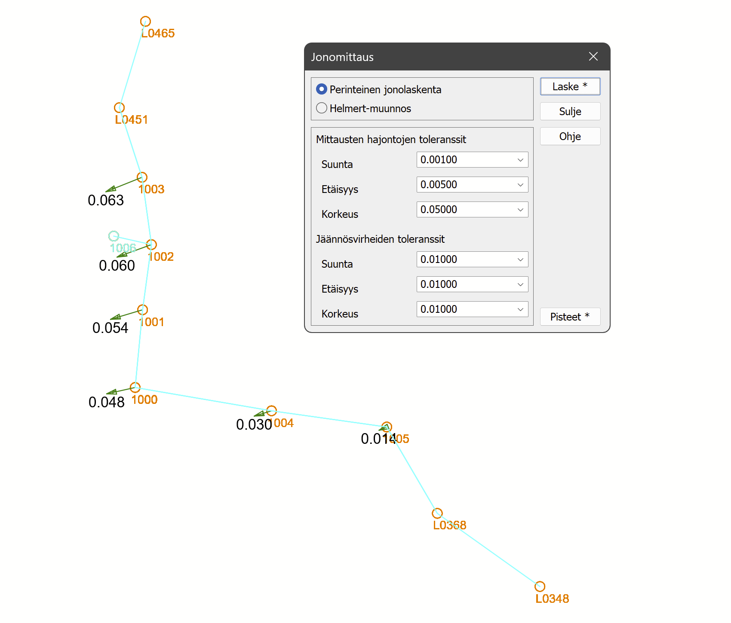Select Perinteinen jonolaskenta radio option
Screen dimensions: 731x623
click(x=322, y=89)
